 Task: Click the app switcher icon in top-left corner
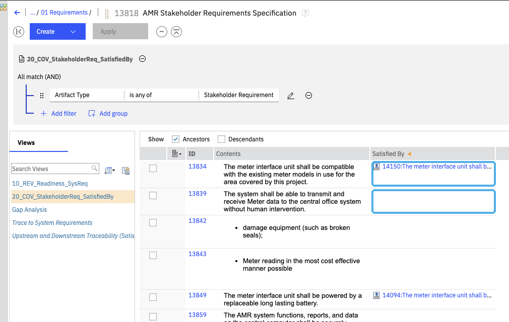[x=3, y=7]
